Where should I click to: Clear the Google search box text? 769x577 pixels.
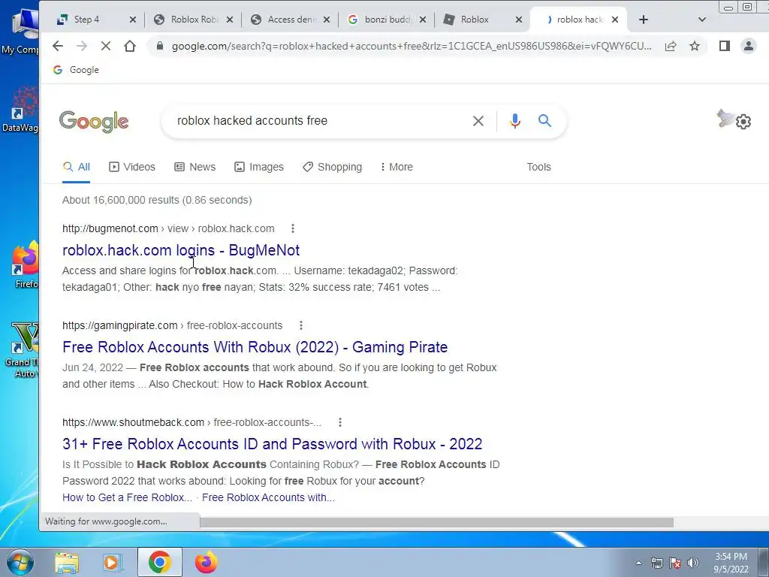(478, 121)
